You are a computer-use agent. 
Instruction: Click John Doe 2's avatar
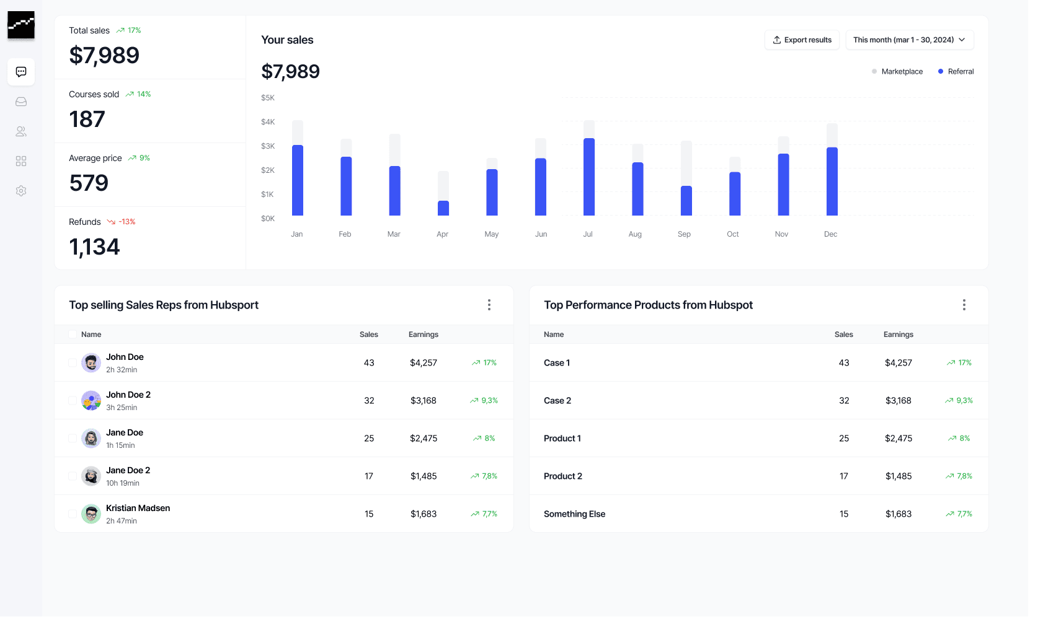click(91, 401)
